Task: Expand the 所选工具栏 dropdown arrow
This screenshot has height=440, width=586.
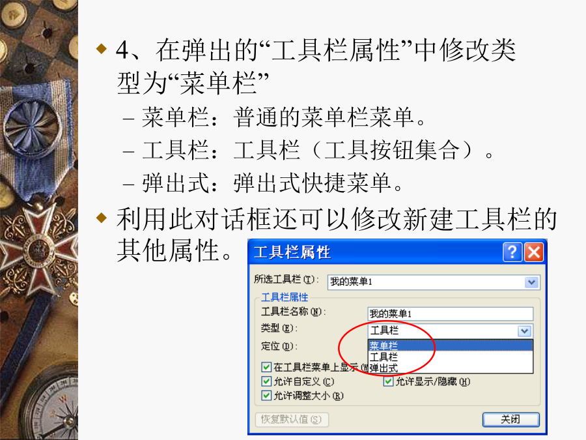Action: (531, 282)
